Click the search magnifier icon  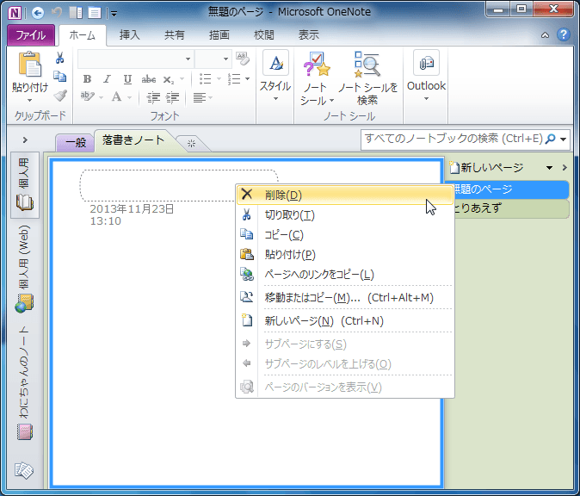(x=551, y=139)
